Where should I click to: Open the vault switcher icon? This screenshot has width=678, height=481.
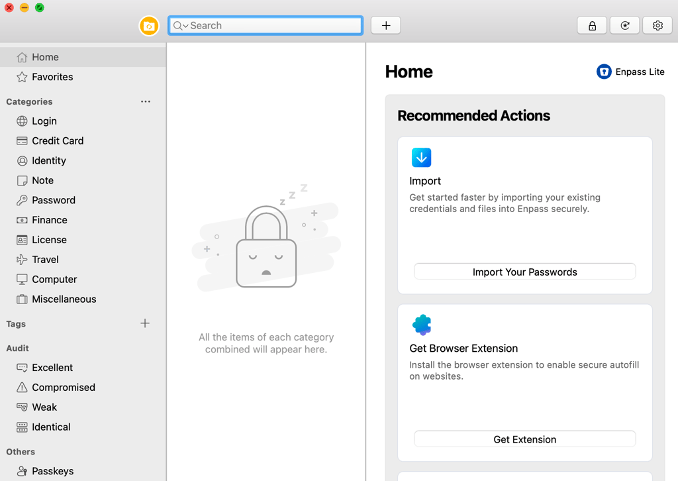point(149,26)
